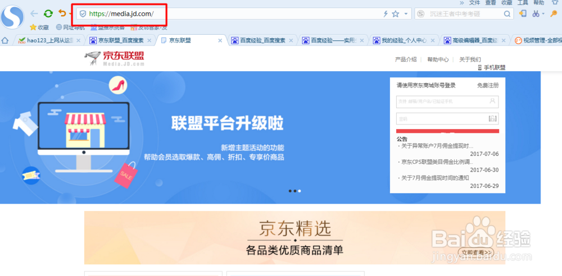Screen dimensions: 562x276
Task: Open the 收藏 menu
Action: coord(507,2)
